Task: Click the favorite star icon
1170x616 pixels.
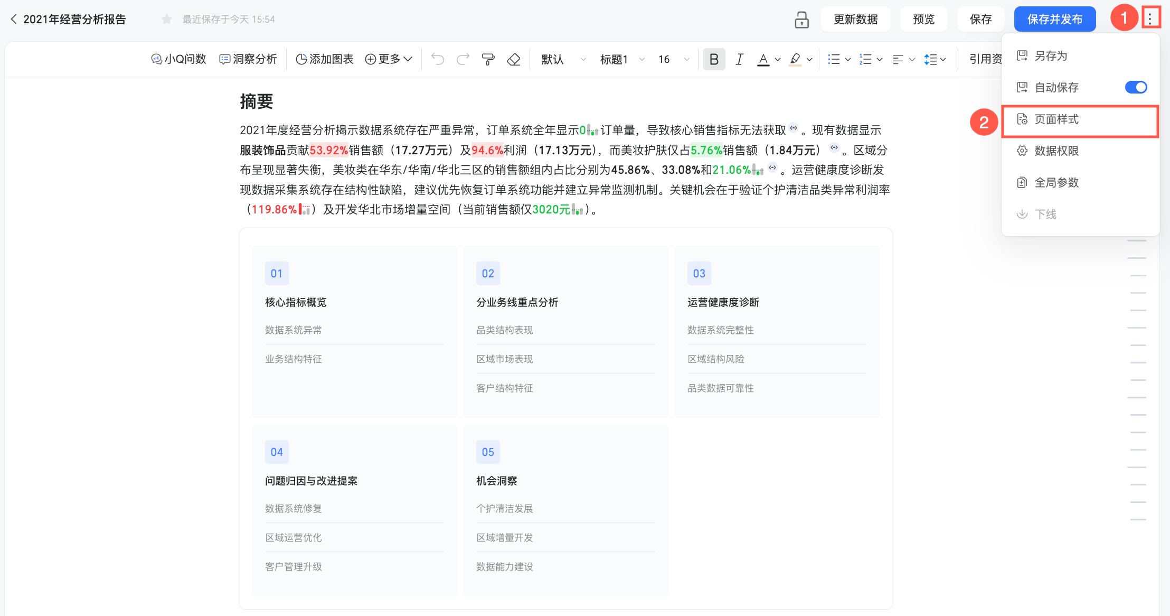Action: click(x=167, y=20)
